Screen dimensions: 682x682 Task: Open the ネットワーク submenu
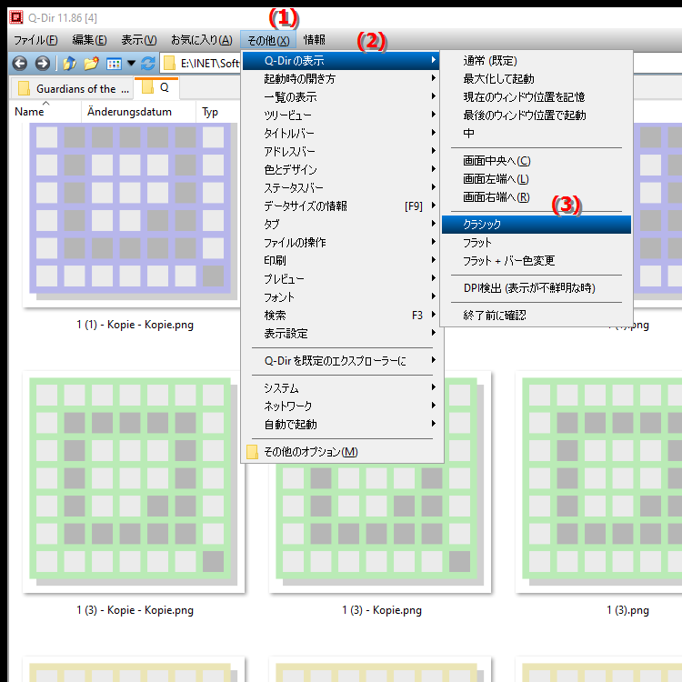pos(341,406)
